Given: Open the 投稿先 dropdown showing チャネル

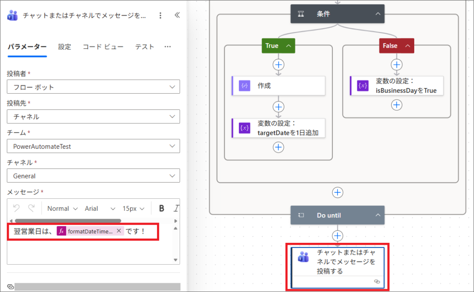Looking at the screenshot, I should [x=93, y=117].
